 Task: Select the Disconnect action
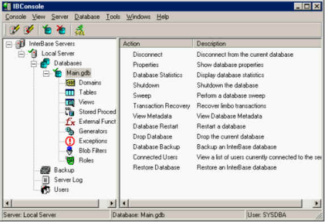148,55
